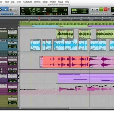
Task: Click the first blue edit mode button
Action: (x=3, y=14)
